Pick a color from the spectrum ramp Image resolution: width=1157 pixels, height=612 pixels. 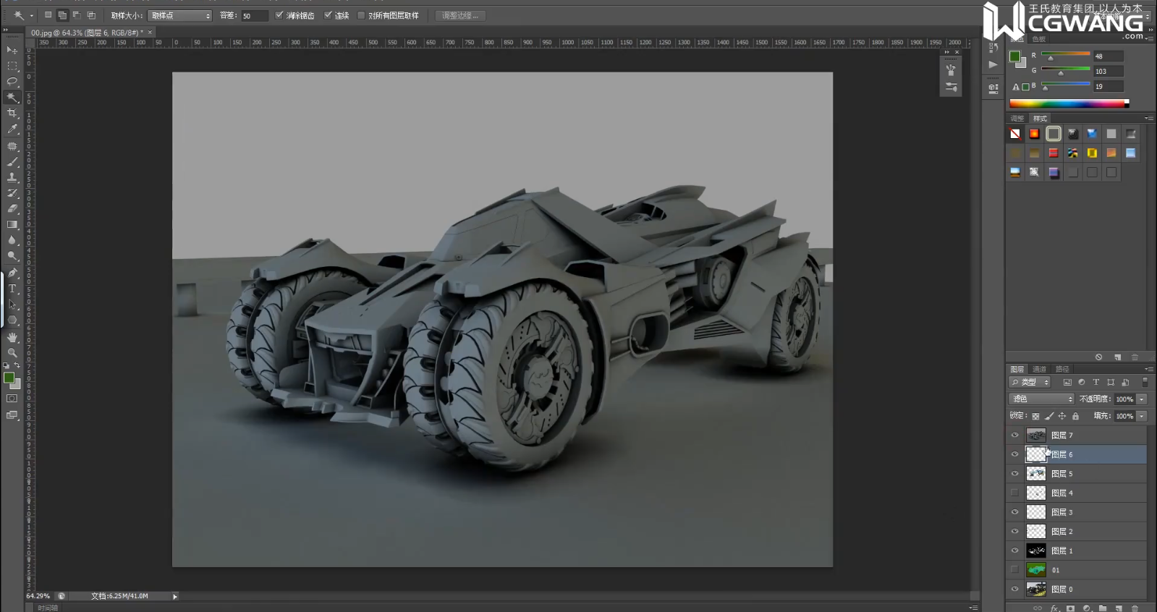1069,103
